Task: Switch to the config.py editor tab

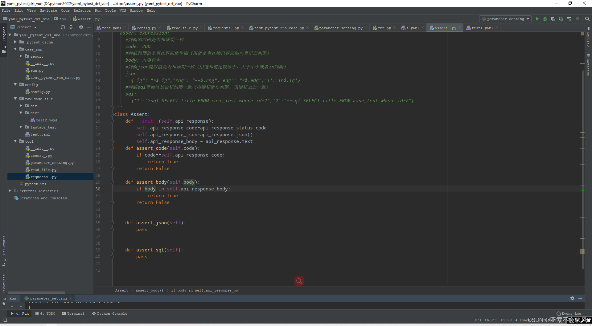Action: click(146, 28)
